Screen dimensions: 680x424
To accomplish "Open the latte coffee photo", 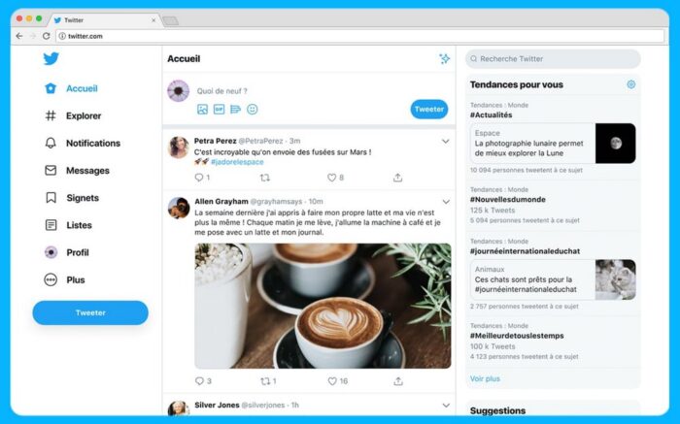I will tap(323, 306).
